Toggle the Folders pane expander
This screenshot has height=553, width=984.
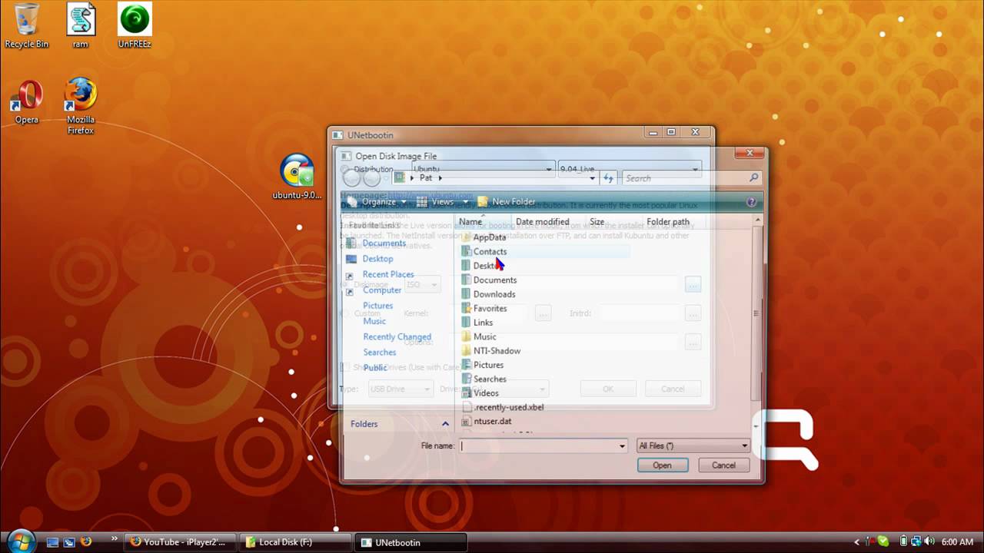tap(445, 424)
